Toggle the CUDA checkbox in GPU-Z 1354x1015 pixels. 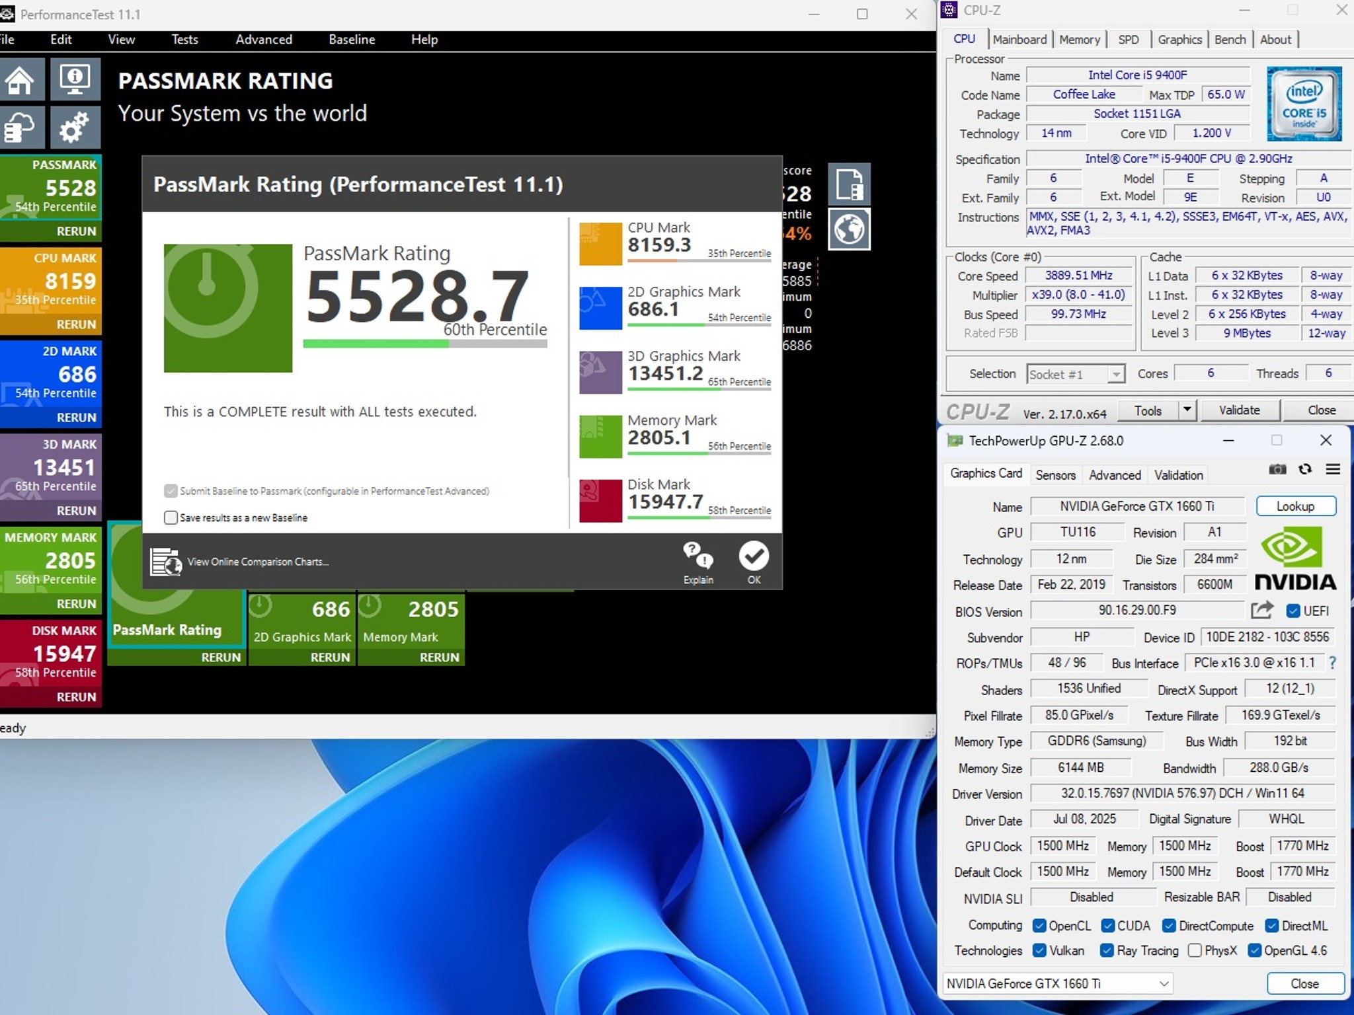pyautogui.click(x=1108, y=926)
